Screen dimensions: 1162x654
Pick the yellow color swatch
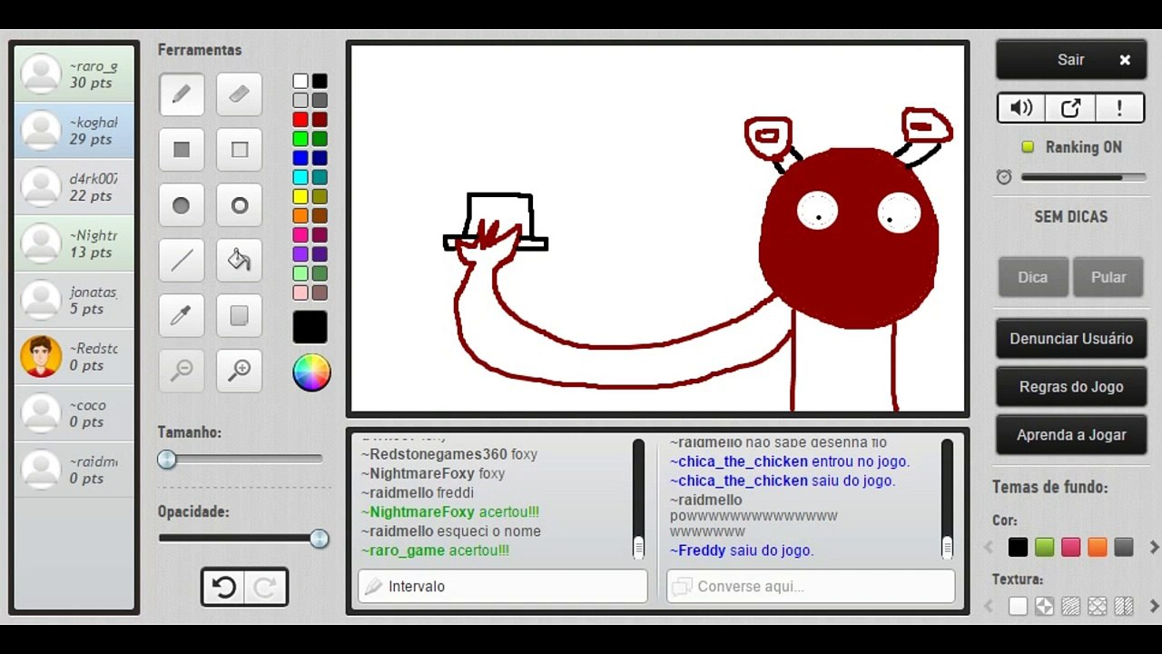300,196
